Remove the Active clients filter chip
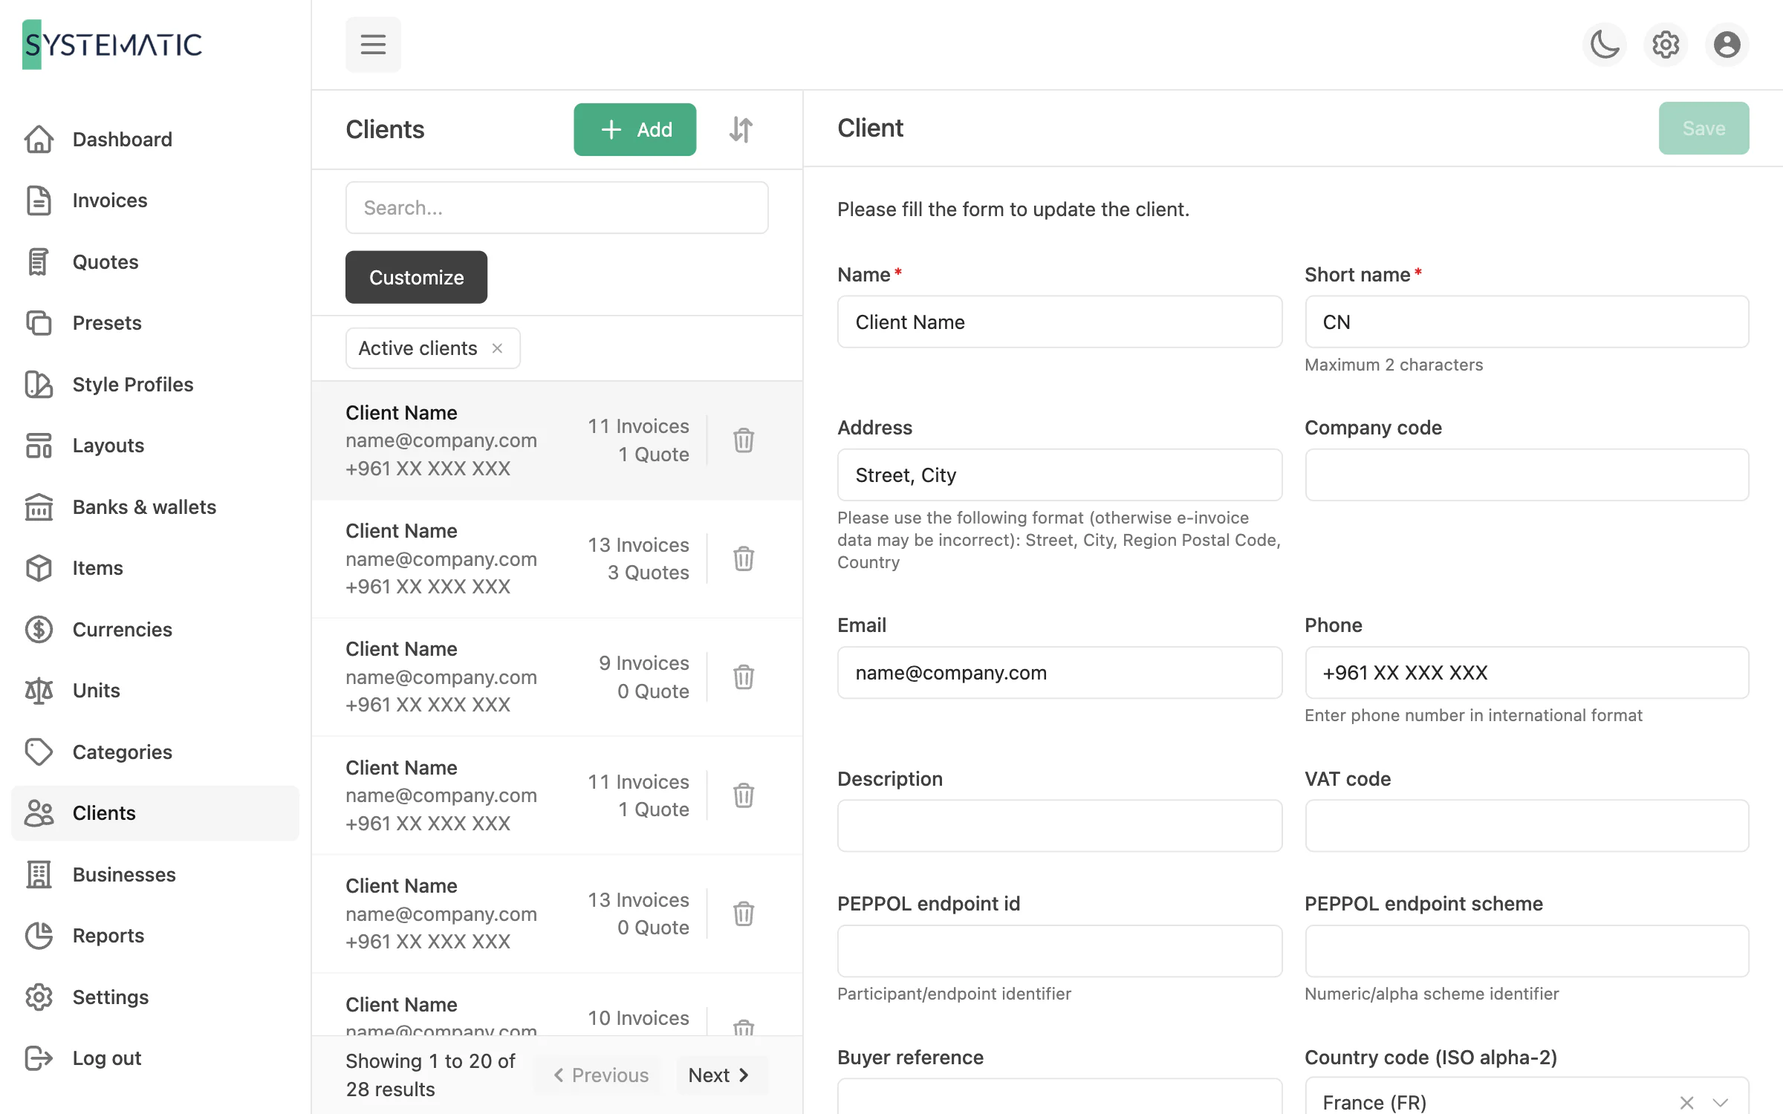This screenshot has width=1783, height=1114. [497, 348]
